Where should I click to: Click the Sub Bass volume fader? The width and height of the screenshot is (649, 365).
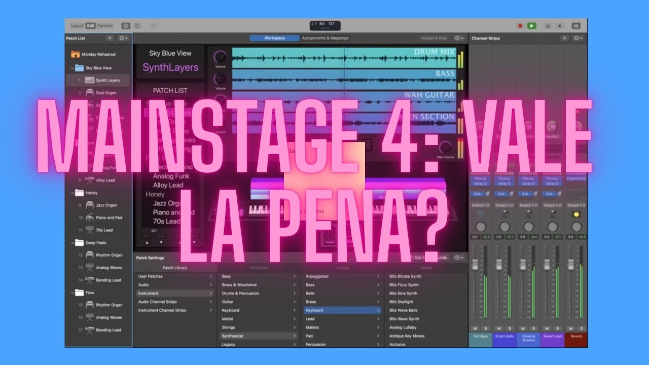(475, 265)
